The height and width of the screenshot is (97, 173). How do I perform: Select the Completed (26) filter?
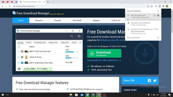(x=40, y=43)
